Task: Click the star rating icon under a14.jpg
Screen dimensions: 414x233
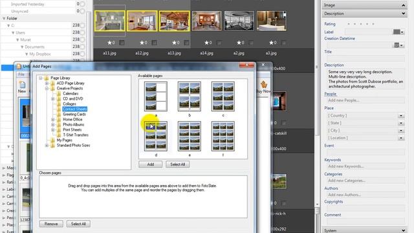Action: pos(207,43)
